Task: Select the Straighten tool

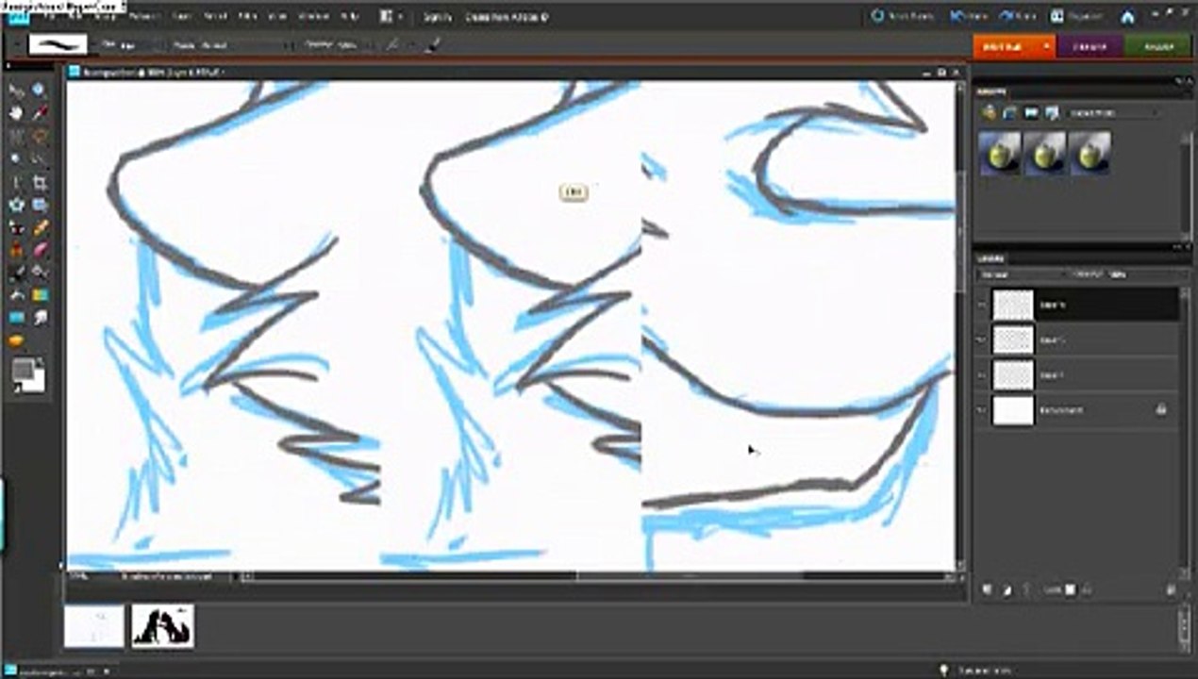Action: tap(39, 206)
